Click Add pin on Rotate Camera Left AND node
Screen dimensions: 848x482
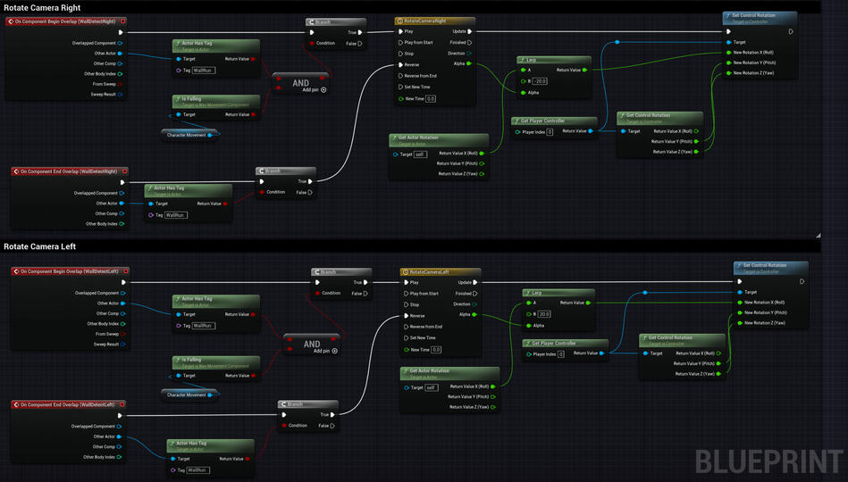335,351
